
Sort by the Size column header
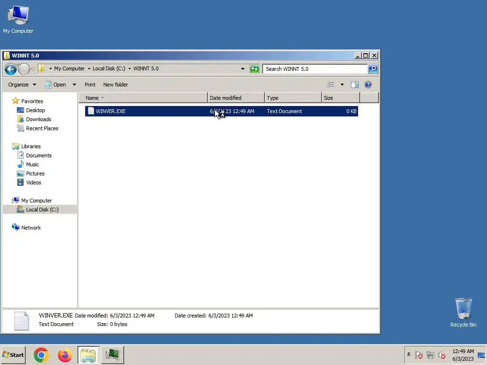click(x=341, y=98)
